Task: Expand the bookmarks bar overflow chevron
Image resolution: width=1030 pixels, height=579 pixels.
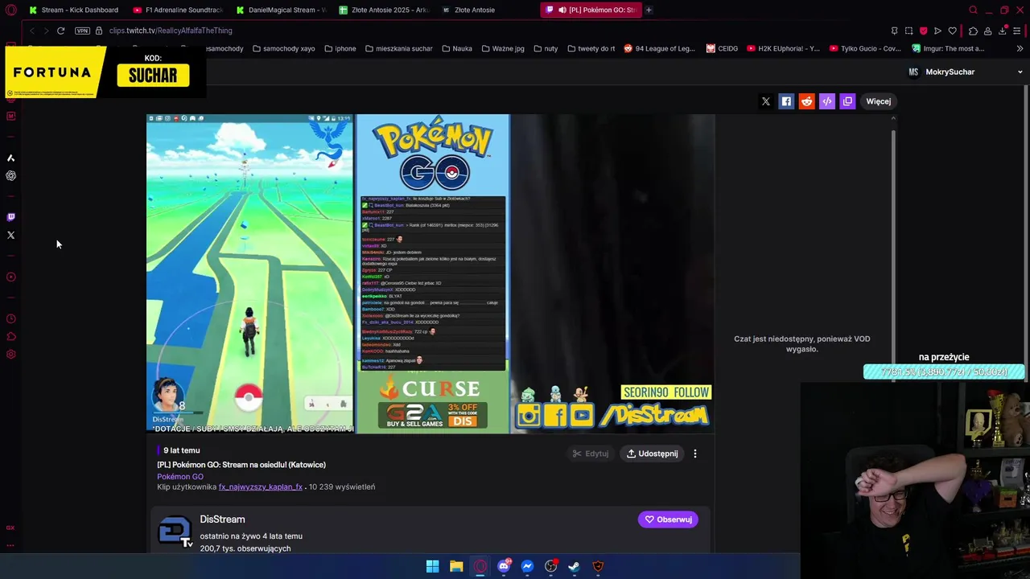Action: (1019, 48)
